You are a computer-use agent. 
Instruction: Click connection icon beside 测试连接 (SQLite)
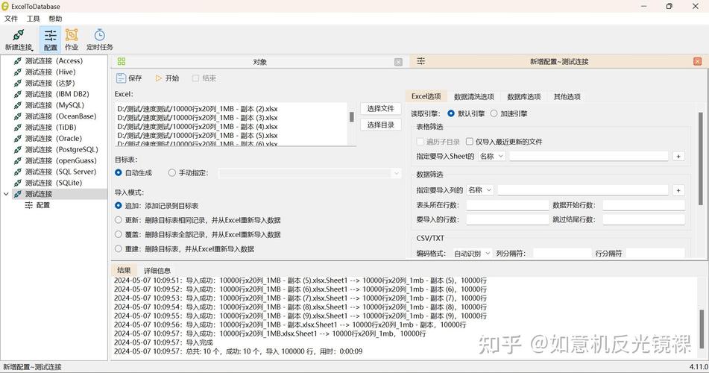click(18, 183)
